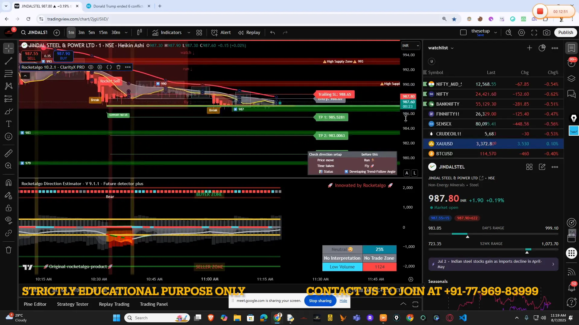Switch to 30m timeframe
579x325 pixels.
116,32
